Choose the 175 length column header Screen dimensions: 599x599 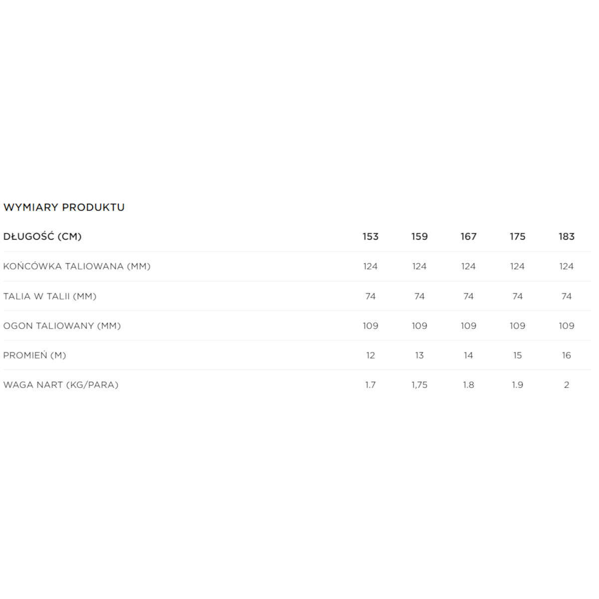point(517,237)
